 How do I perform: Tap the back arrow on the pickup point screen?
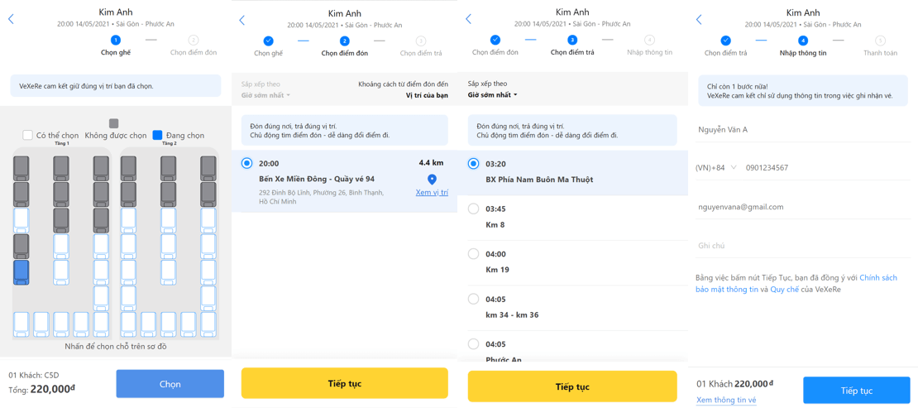pyautogui.click(x=241, y=20)
